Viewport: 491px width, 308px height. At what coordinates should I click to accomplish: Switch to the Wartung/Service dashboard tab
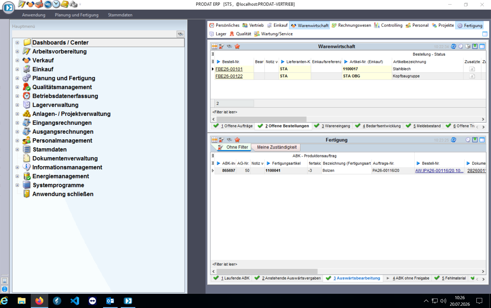(x=273, y=34)
